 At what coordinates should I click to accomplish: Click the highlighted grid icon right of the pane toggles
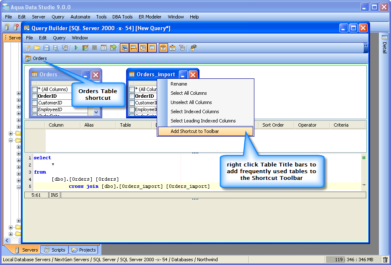point(163,48)
